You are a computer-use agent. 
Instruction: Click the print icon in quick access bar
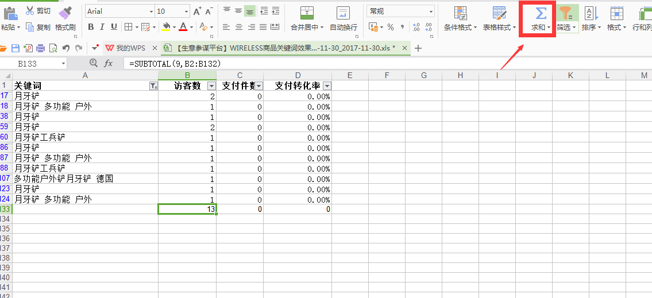(40, 48)
